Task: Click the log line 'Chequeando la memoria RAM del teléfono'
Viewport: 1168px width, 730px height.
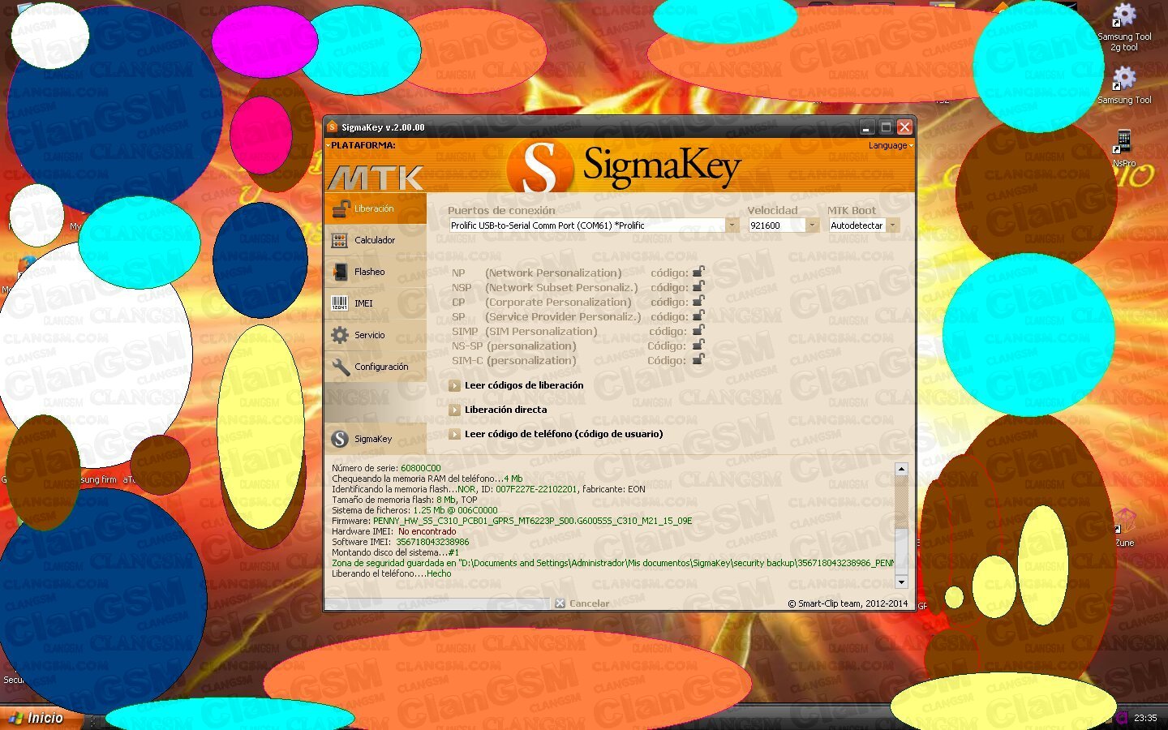Action: 427,479
